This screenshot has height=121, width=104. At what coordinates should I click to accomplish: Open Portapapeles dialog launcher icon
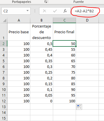pyautogui.click(x=46, y=2)
